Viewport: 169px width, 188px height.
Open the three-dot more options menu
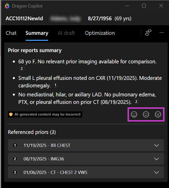pos(162,33)
